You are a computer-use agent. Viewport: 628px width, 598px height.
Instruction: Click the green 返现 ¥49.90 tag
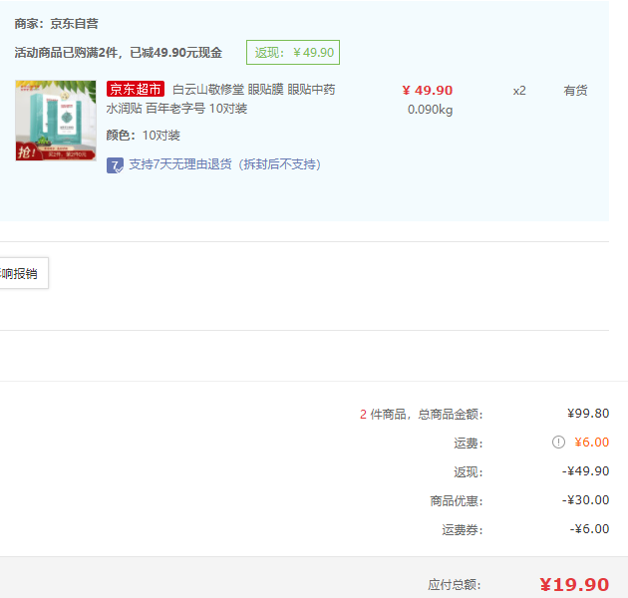coord(293,52)
